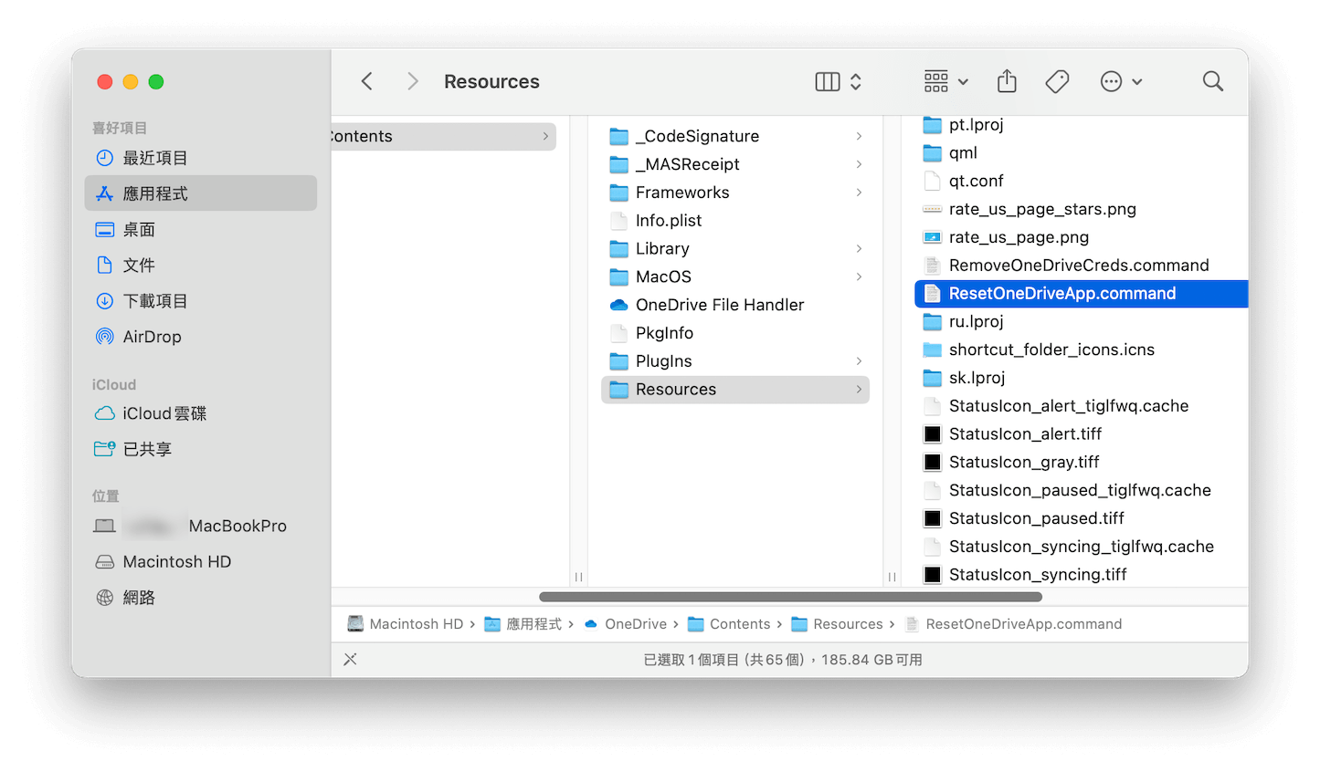Click the horizontal scrollbar thumb
This screenshot has height=772, width=1320.
click(790, 597)
